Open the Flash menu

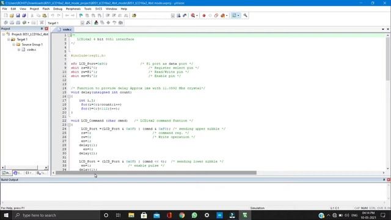[x=46, y=9]
